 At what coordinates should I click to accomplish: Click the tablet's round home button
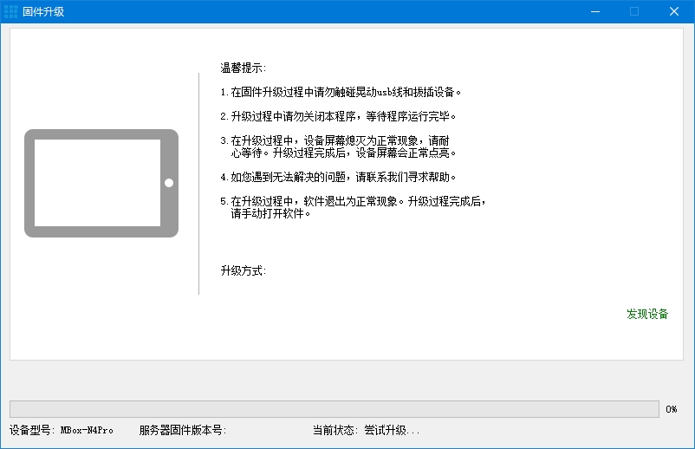pos(169,183)
